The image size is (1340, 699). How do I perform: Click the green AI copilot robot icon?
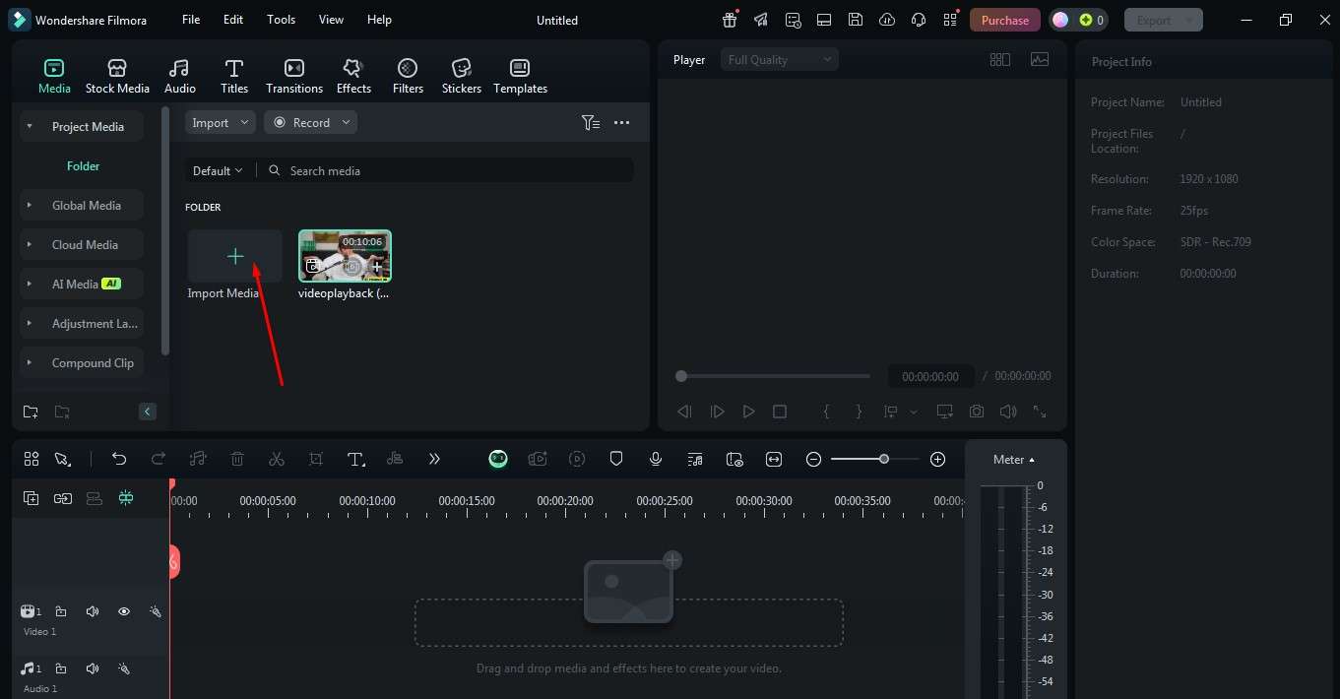[498, 459]
